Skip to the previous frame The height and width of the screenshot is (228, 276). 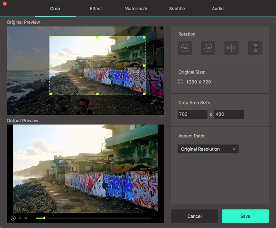(20, 218)
